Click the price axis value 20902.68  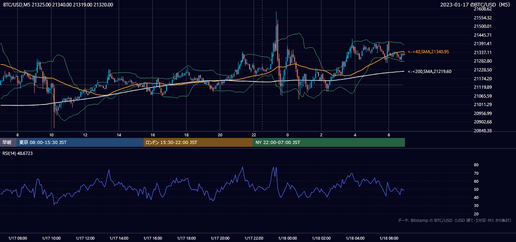tap(482, 122)
